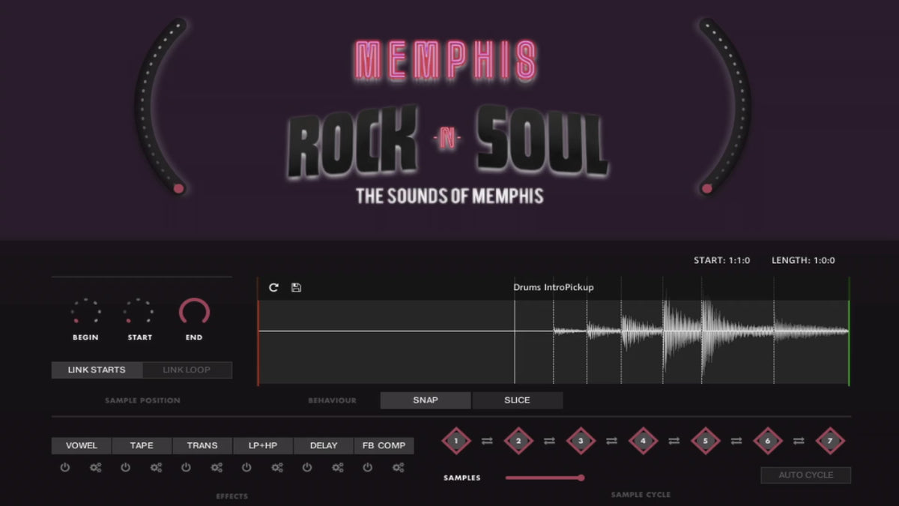Click the reload sample icon above waveform
The height and width of the screenshot is (506, 899).
273,288
